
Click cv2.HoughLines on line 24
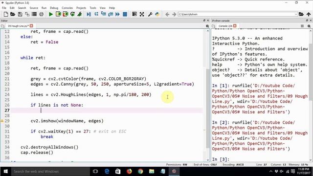click(x=68, y=94)
